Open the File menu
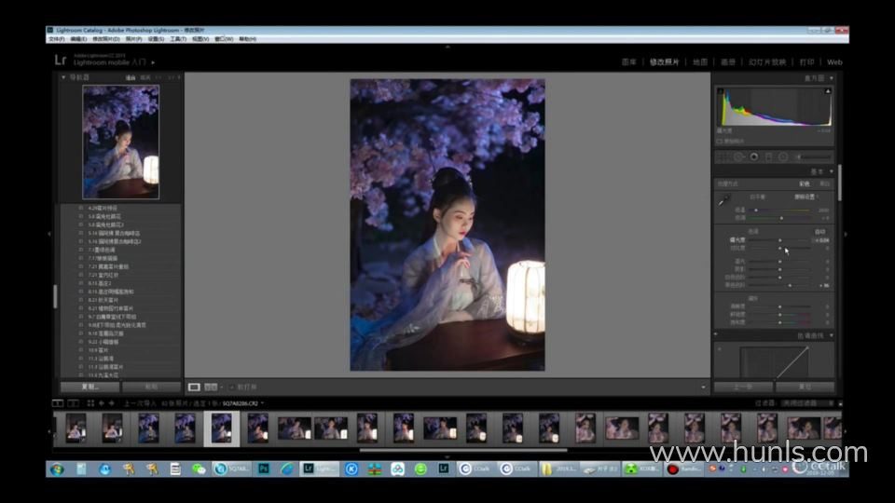The height and width of the screenshot is (503, 895). tap(56, 39)
